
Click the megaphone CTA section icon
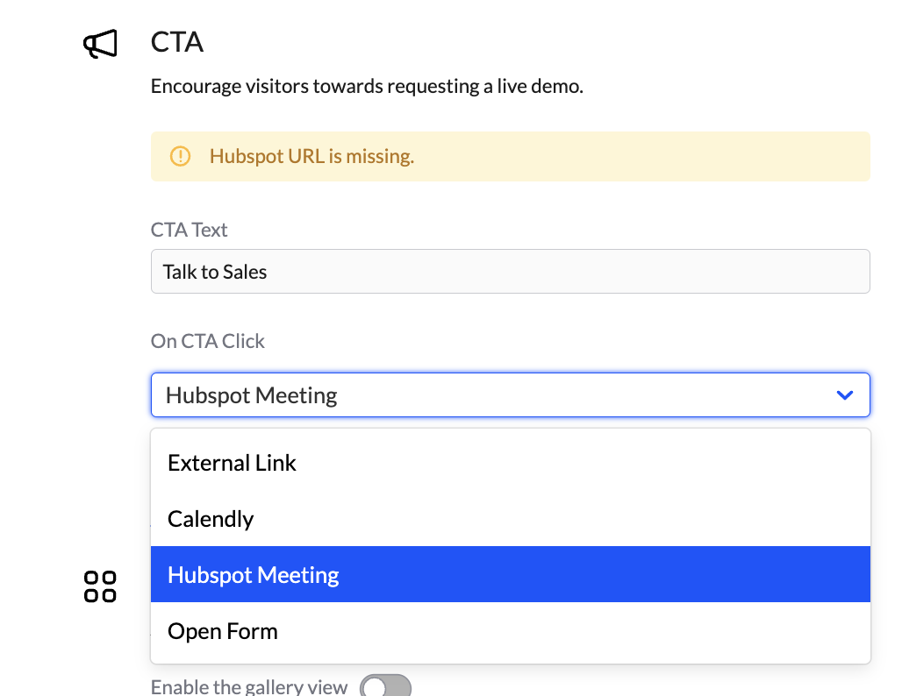point(100,44)
